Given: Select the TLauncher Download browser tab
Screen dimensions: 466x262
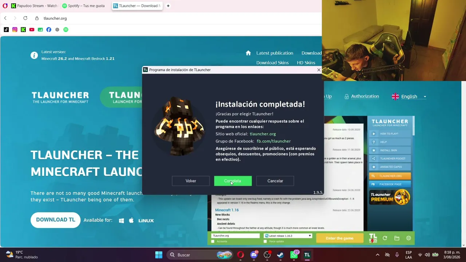Looking at the screenshot, I should coord(137,6).
